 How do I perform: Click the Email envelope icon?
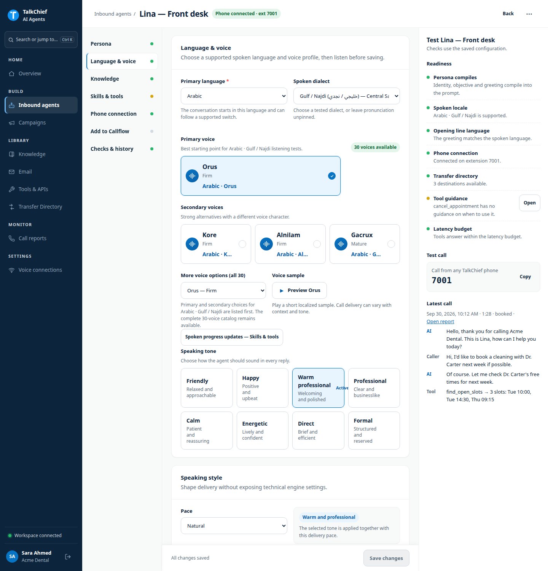pyautogui.click(x=12, y=172)
